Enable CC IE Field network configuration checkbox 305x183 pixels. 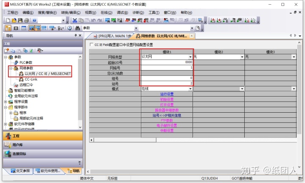(91, 45)
